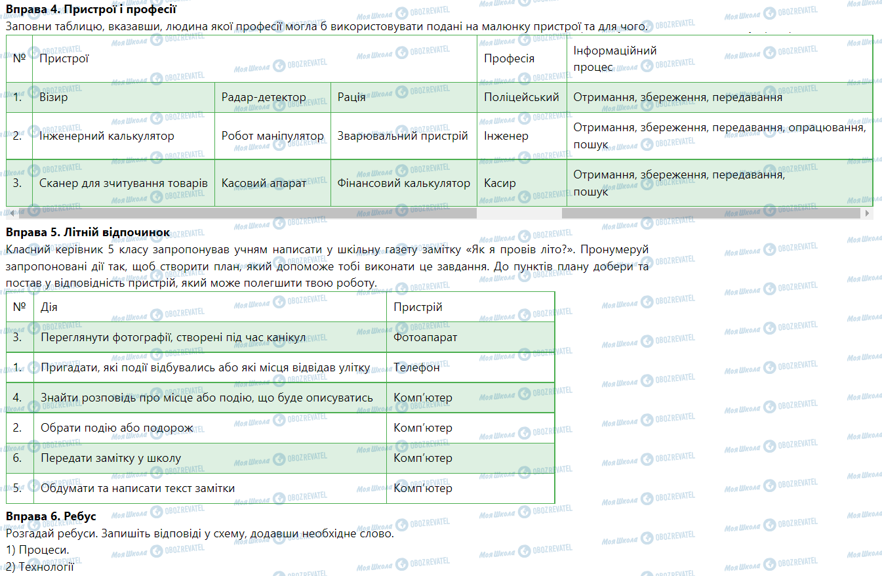
Task: Click 'Переглянути фотографії, створені під час канікул'
Action: tap(173, 337)
